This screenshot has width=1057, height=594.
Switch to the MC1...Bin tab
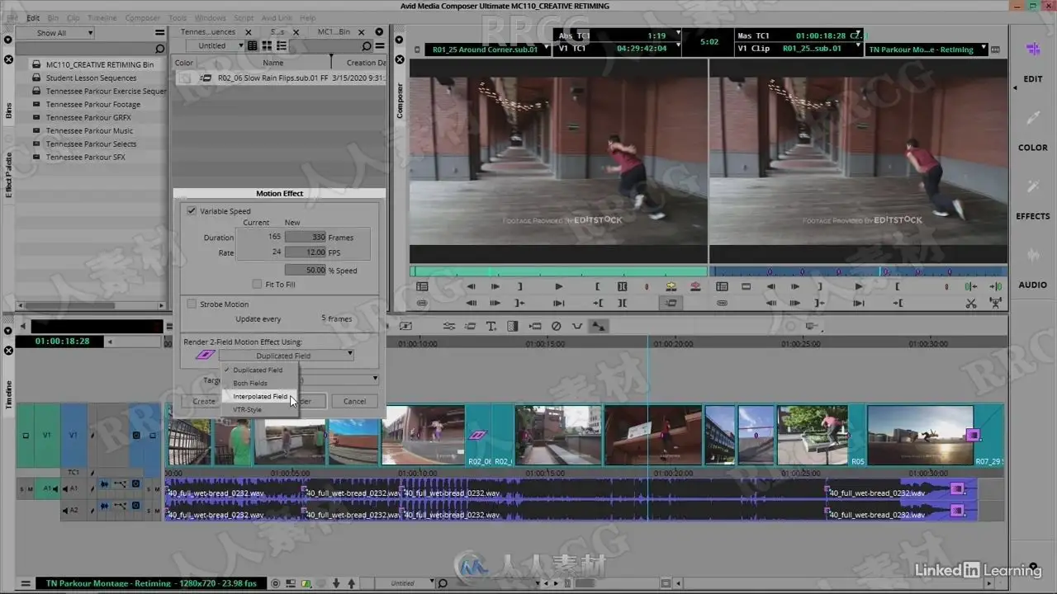point(334,32)
